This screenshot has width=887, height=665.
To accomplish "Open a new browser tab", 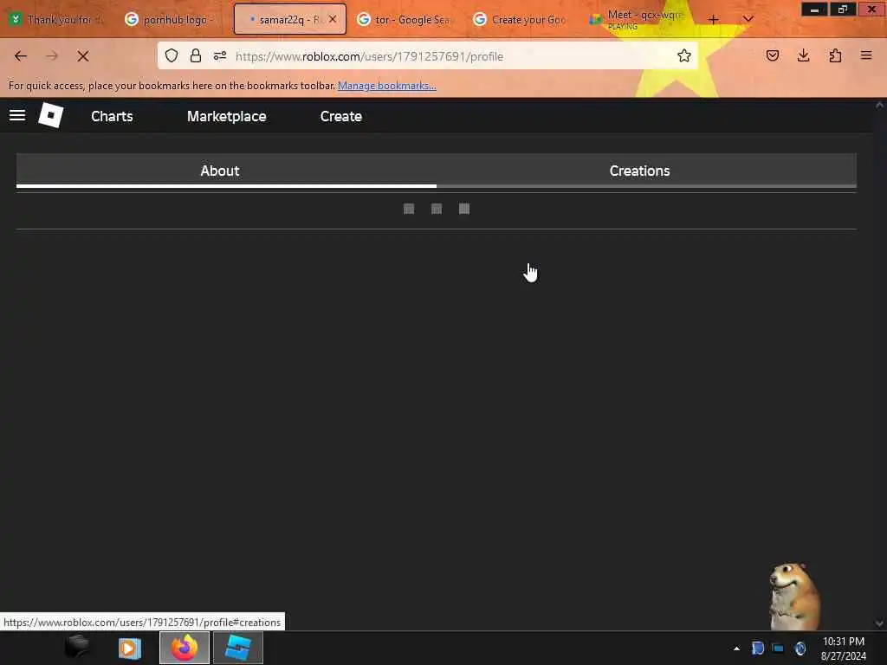I will tap(714, 20).
